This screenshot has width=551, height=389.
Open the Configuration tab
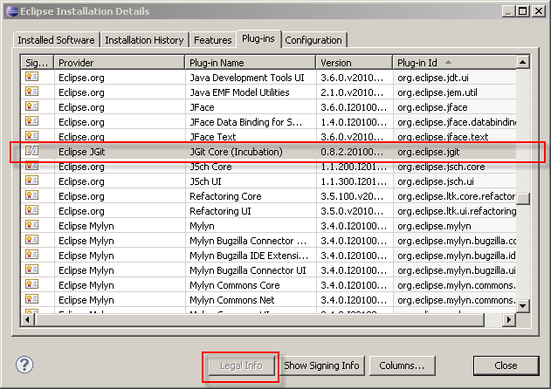(x=313, y=40)
